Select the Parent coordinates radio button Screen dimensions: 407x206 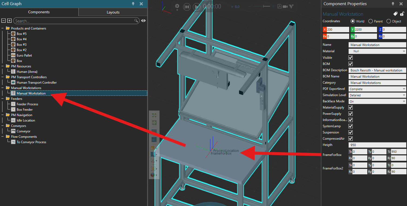click(x=371, y=21)
